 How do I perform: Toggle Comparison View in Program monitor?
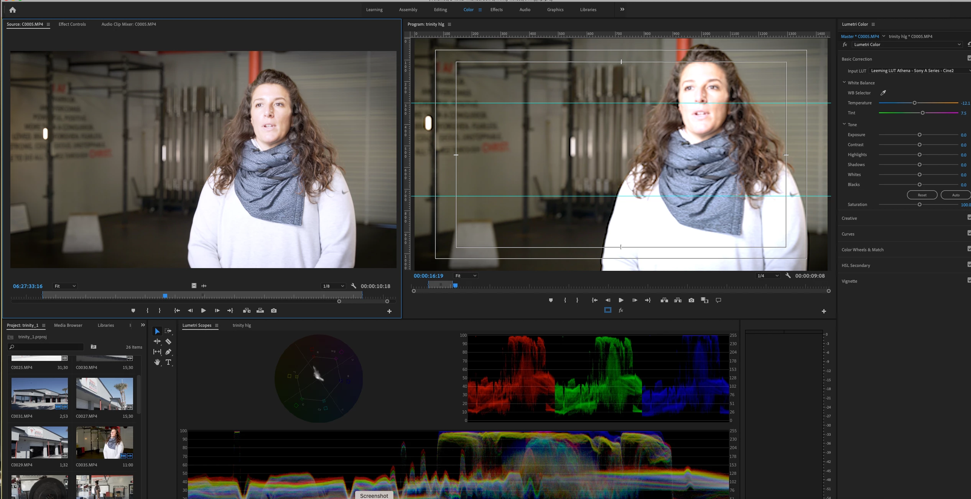pos(704,300)
